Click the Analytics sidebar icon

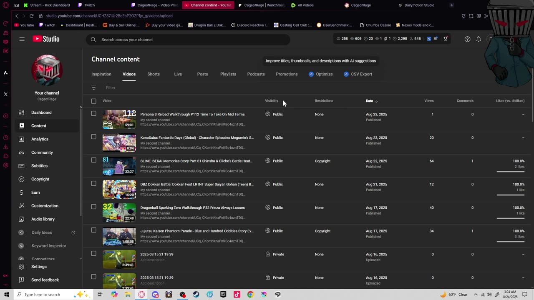point(21,139)
